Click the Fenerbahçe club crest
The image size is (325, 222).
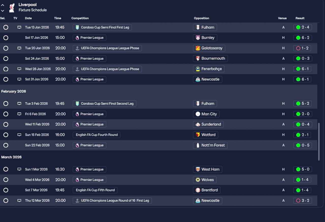click(x=198, y=69)
